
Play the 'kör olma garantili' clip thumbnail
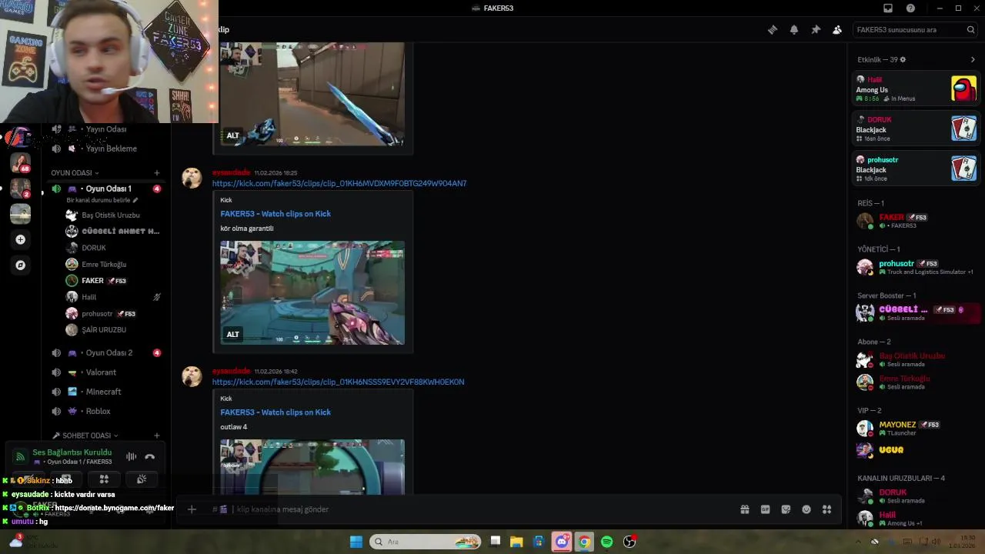312,292
